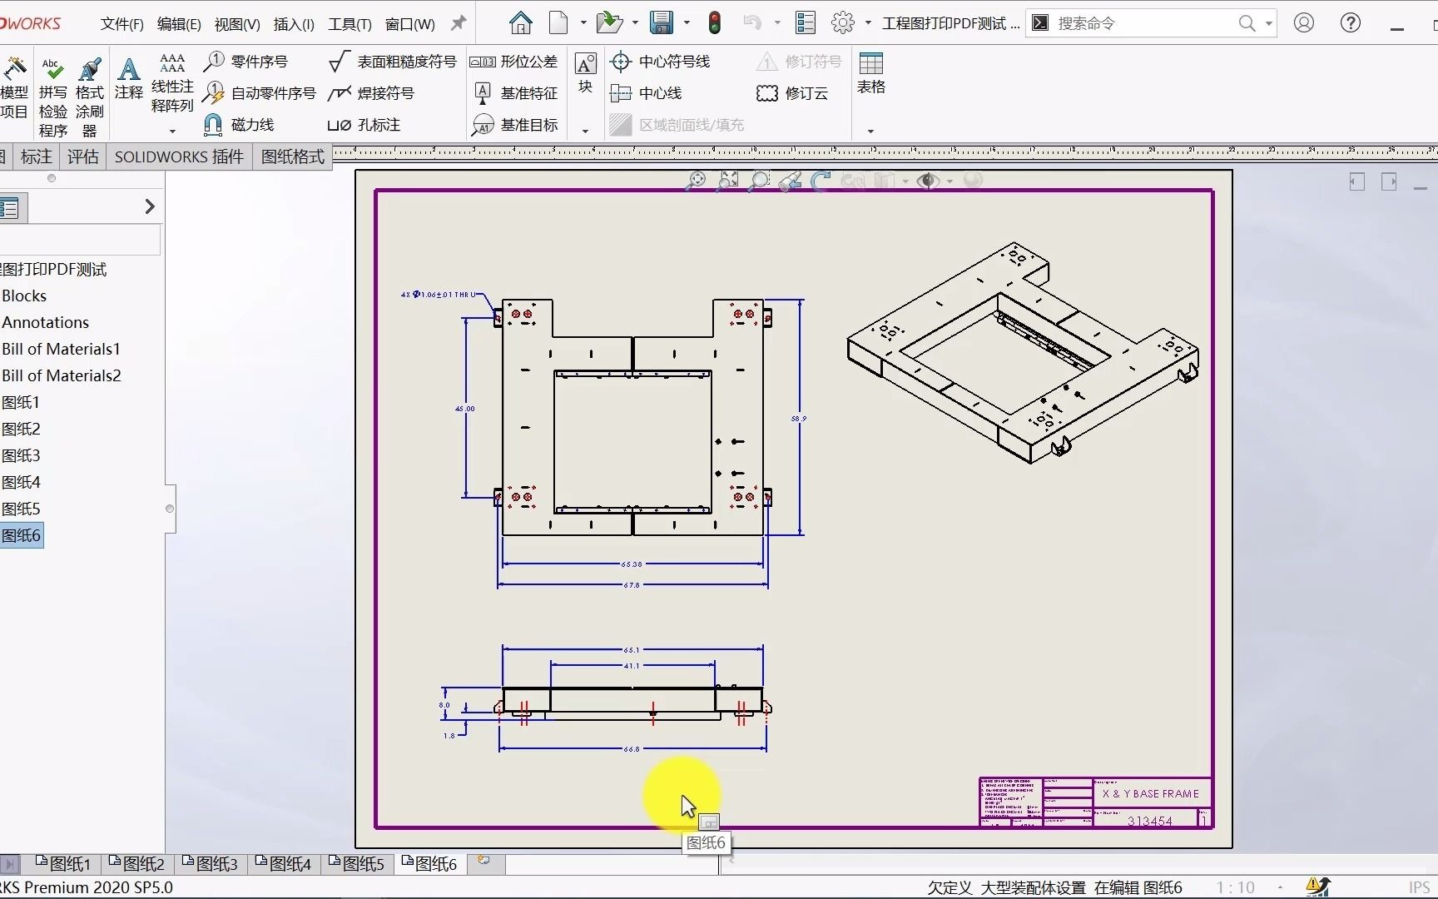The image size is (1438, 899).
Task: Activate the 模型项目 model items tool
Action: (x=15, y=86)
